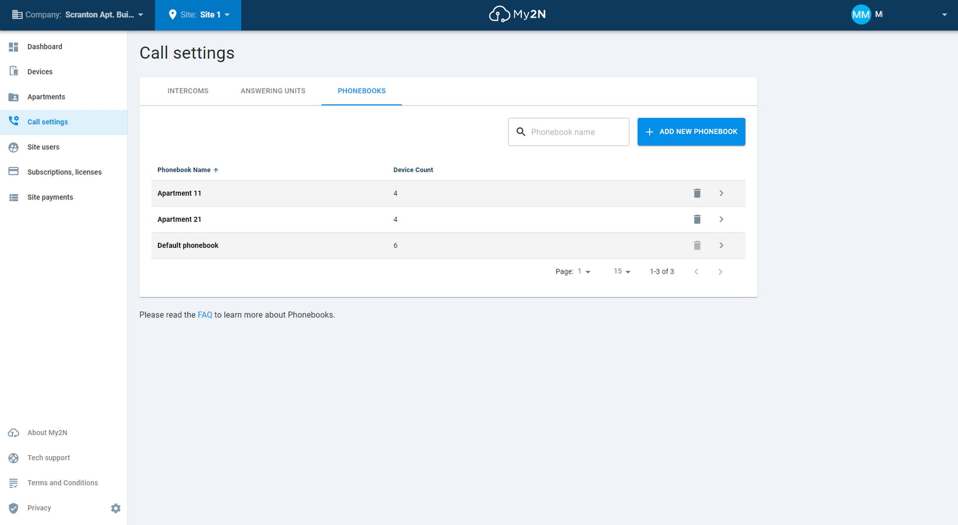Open Terms and Conditions link
The width and height of the screenshot is (958, 525).
point(62,483)
